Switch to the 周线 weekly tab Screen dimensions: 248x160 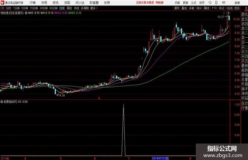coord(69,8)
